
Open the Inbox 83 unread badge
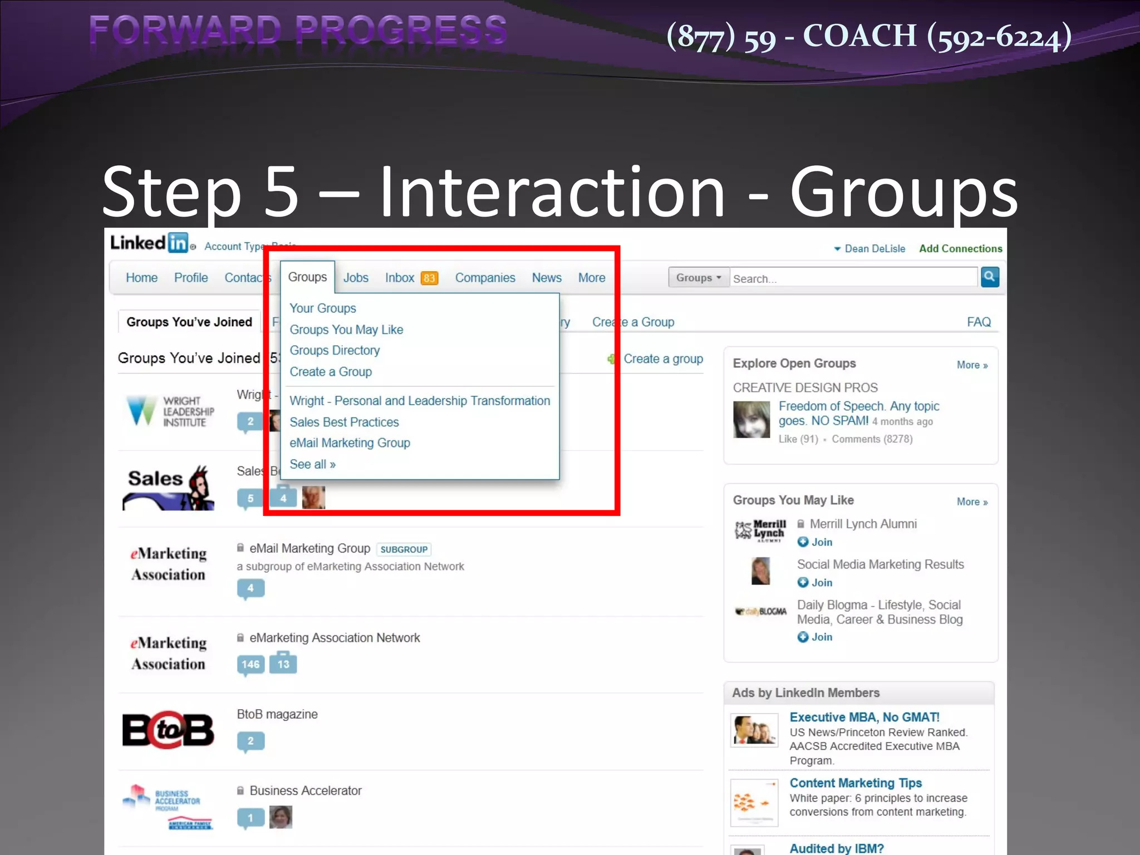tap(429, 278)
